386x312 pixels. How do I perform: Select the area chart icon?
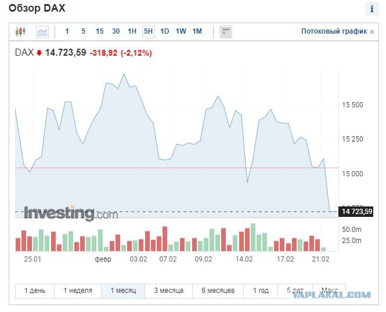click(x=42, y=32)
